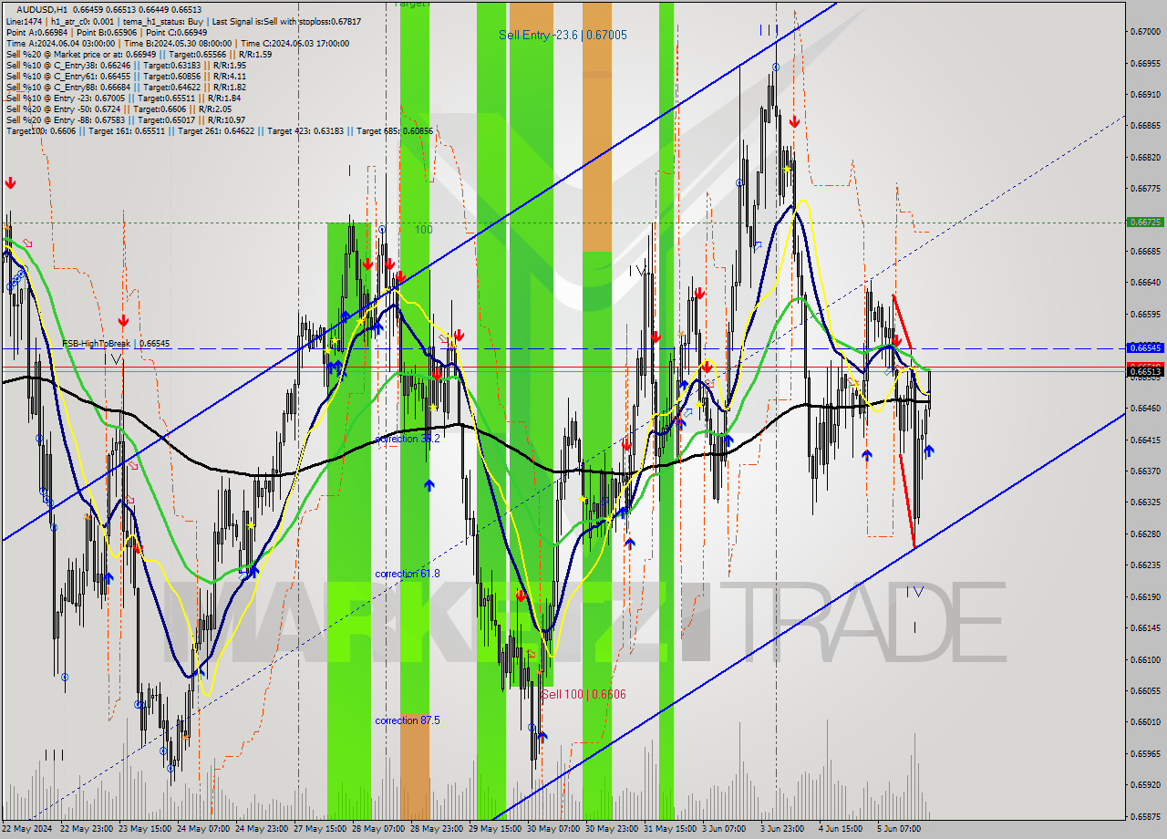The height and width of the screenshot is (839, 1167).
Task: Select the 'correction 87.5' label
Action: (x=408, y=720)
